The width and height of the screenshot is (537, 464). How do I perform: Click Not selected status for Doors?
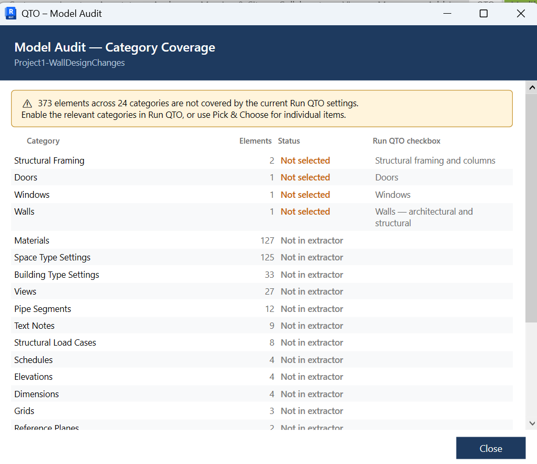pyautogui.click(x=305, y=177)
